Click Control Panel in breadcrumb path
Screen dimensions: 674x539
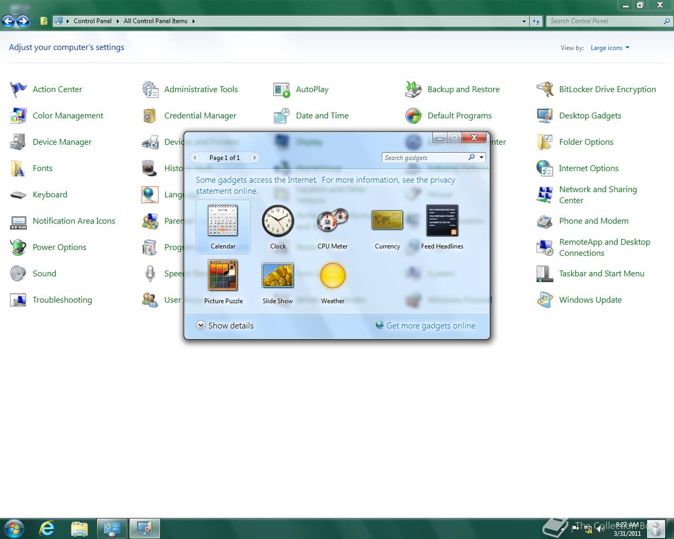click(x=93, y=21)
